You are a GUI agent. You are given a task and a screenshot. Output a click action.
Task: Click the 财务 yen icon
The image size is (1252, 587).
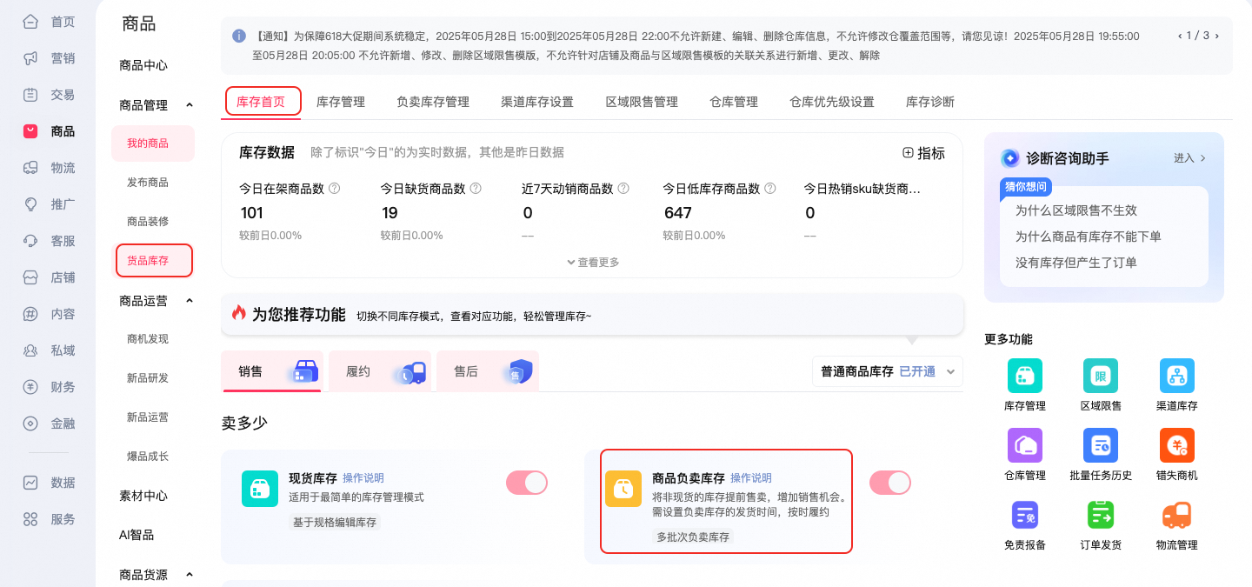point(30,387)
